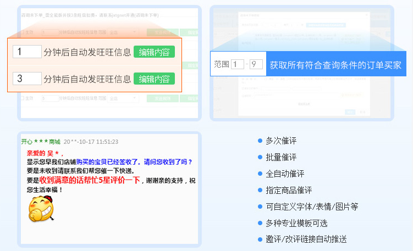Click 分钟后自动发旺旺信息 label in the 1-minute row
This screenshot has width=413, height=251.
coord(87,52)
